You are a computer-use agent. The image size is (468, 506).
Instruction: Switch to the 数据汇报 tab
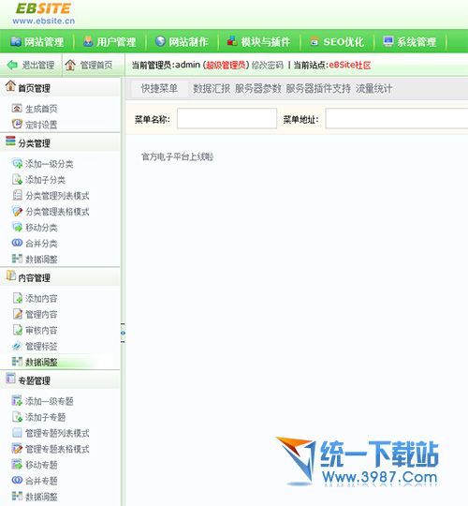[212, 88]
